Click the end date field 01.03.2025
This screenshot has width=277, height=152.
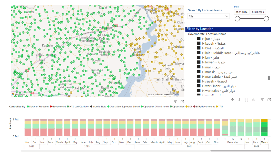coord(258,12)
